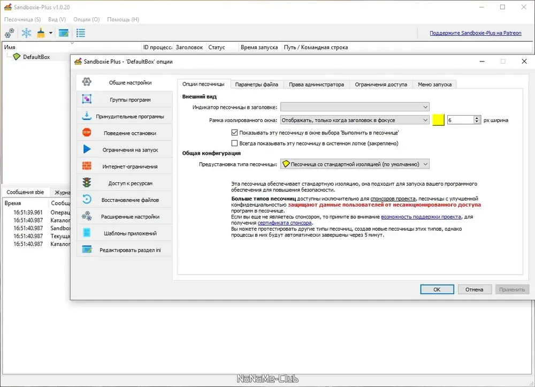The image size is (535, 387).
Task: Switch to Параметры файла tab
Action: (257, 84)
